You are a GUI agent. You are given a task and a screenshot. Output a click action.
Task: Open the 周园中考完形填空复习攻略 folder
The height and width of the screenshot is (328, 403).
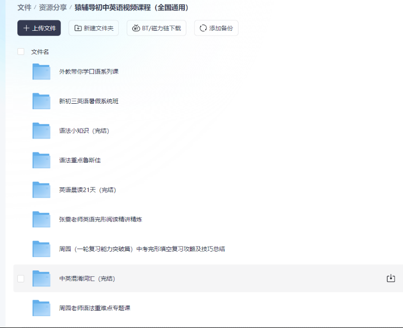point(41,249)
